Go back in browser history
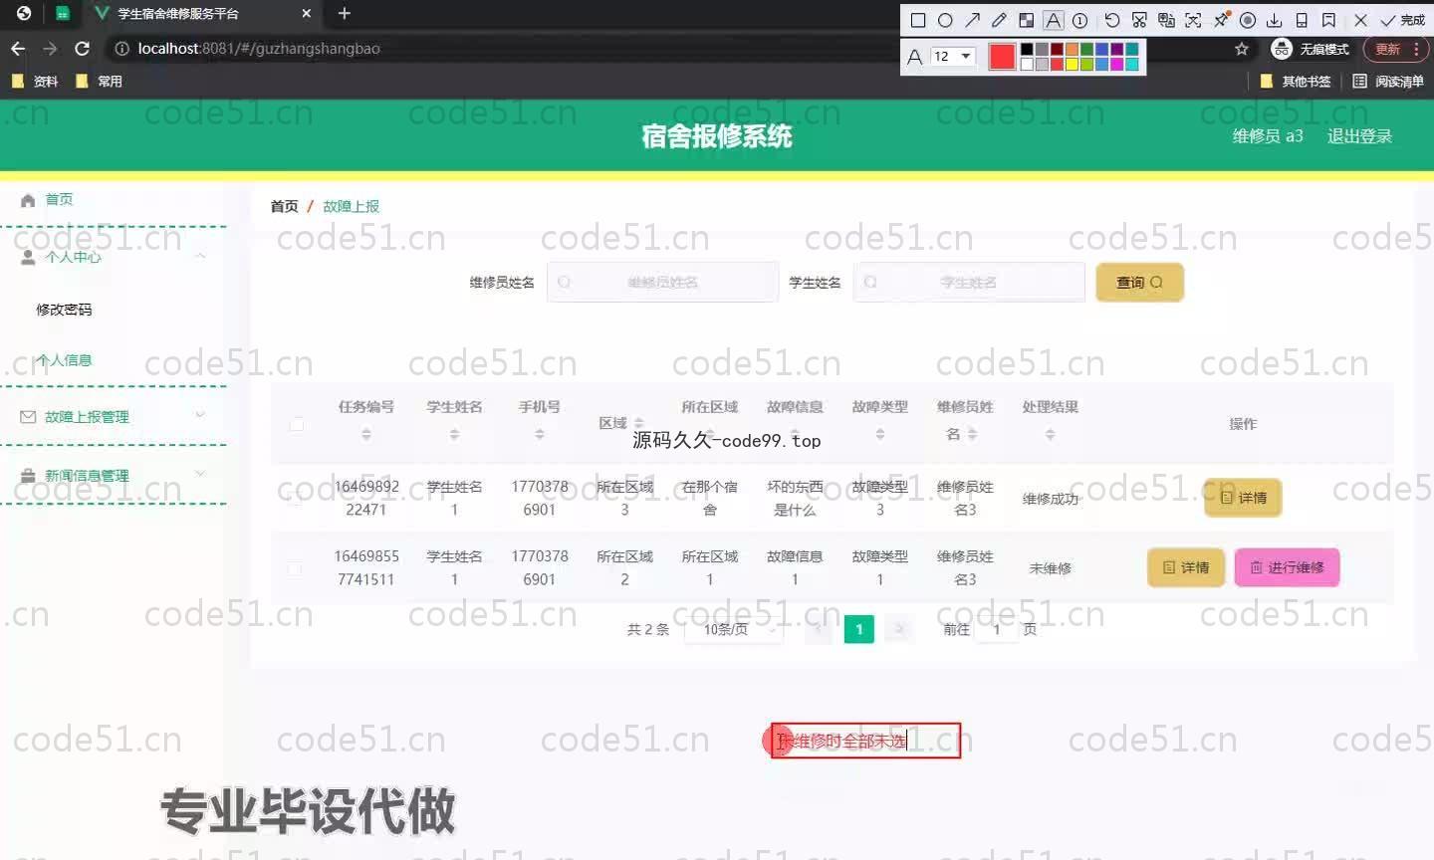Viewport: 1434px width, 860px height. point(17,48)
